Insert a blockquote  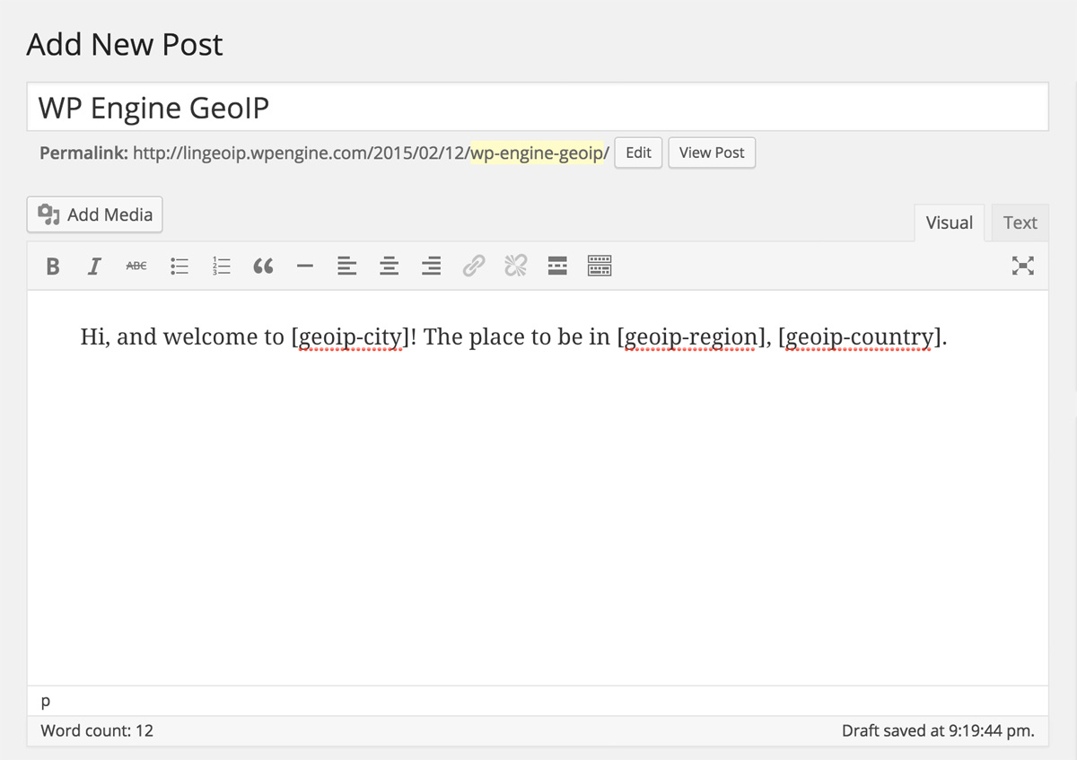tap(263, 266)
